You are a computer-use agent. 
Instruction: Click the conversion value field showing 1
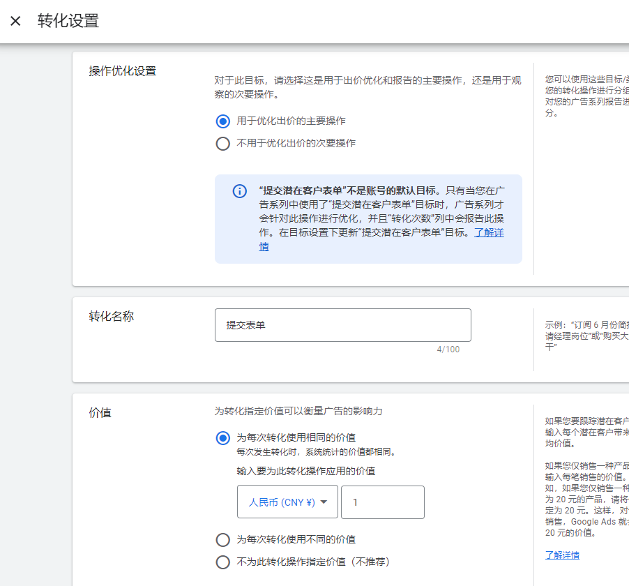[x=382, y=502]
